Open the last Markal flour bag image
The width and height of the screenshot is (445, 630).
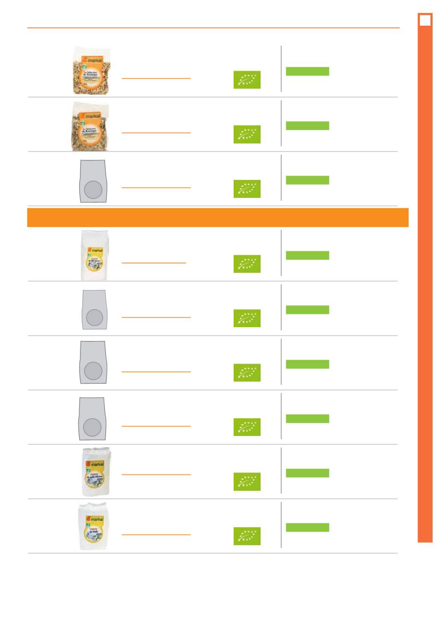coord(94,526)
